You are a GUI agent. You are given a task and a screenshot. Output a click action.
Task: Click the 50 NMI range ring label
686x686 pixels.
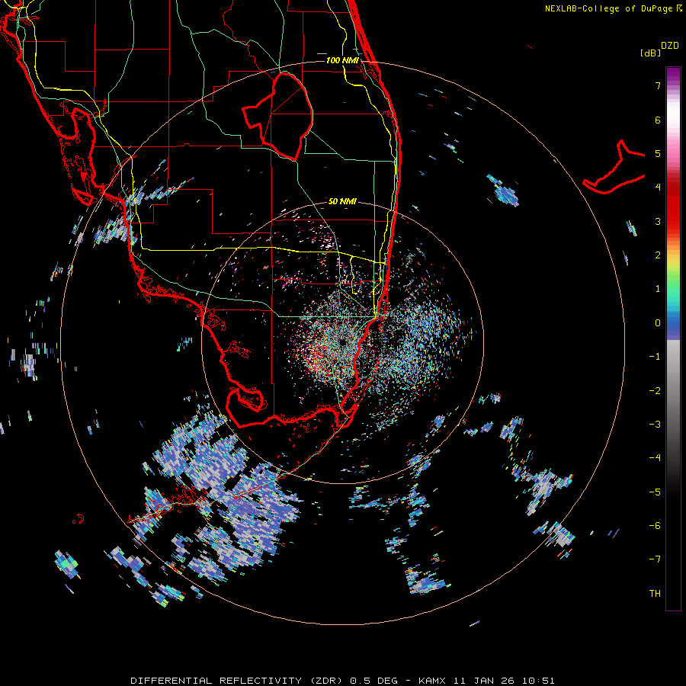pos(342,201)
